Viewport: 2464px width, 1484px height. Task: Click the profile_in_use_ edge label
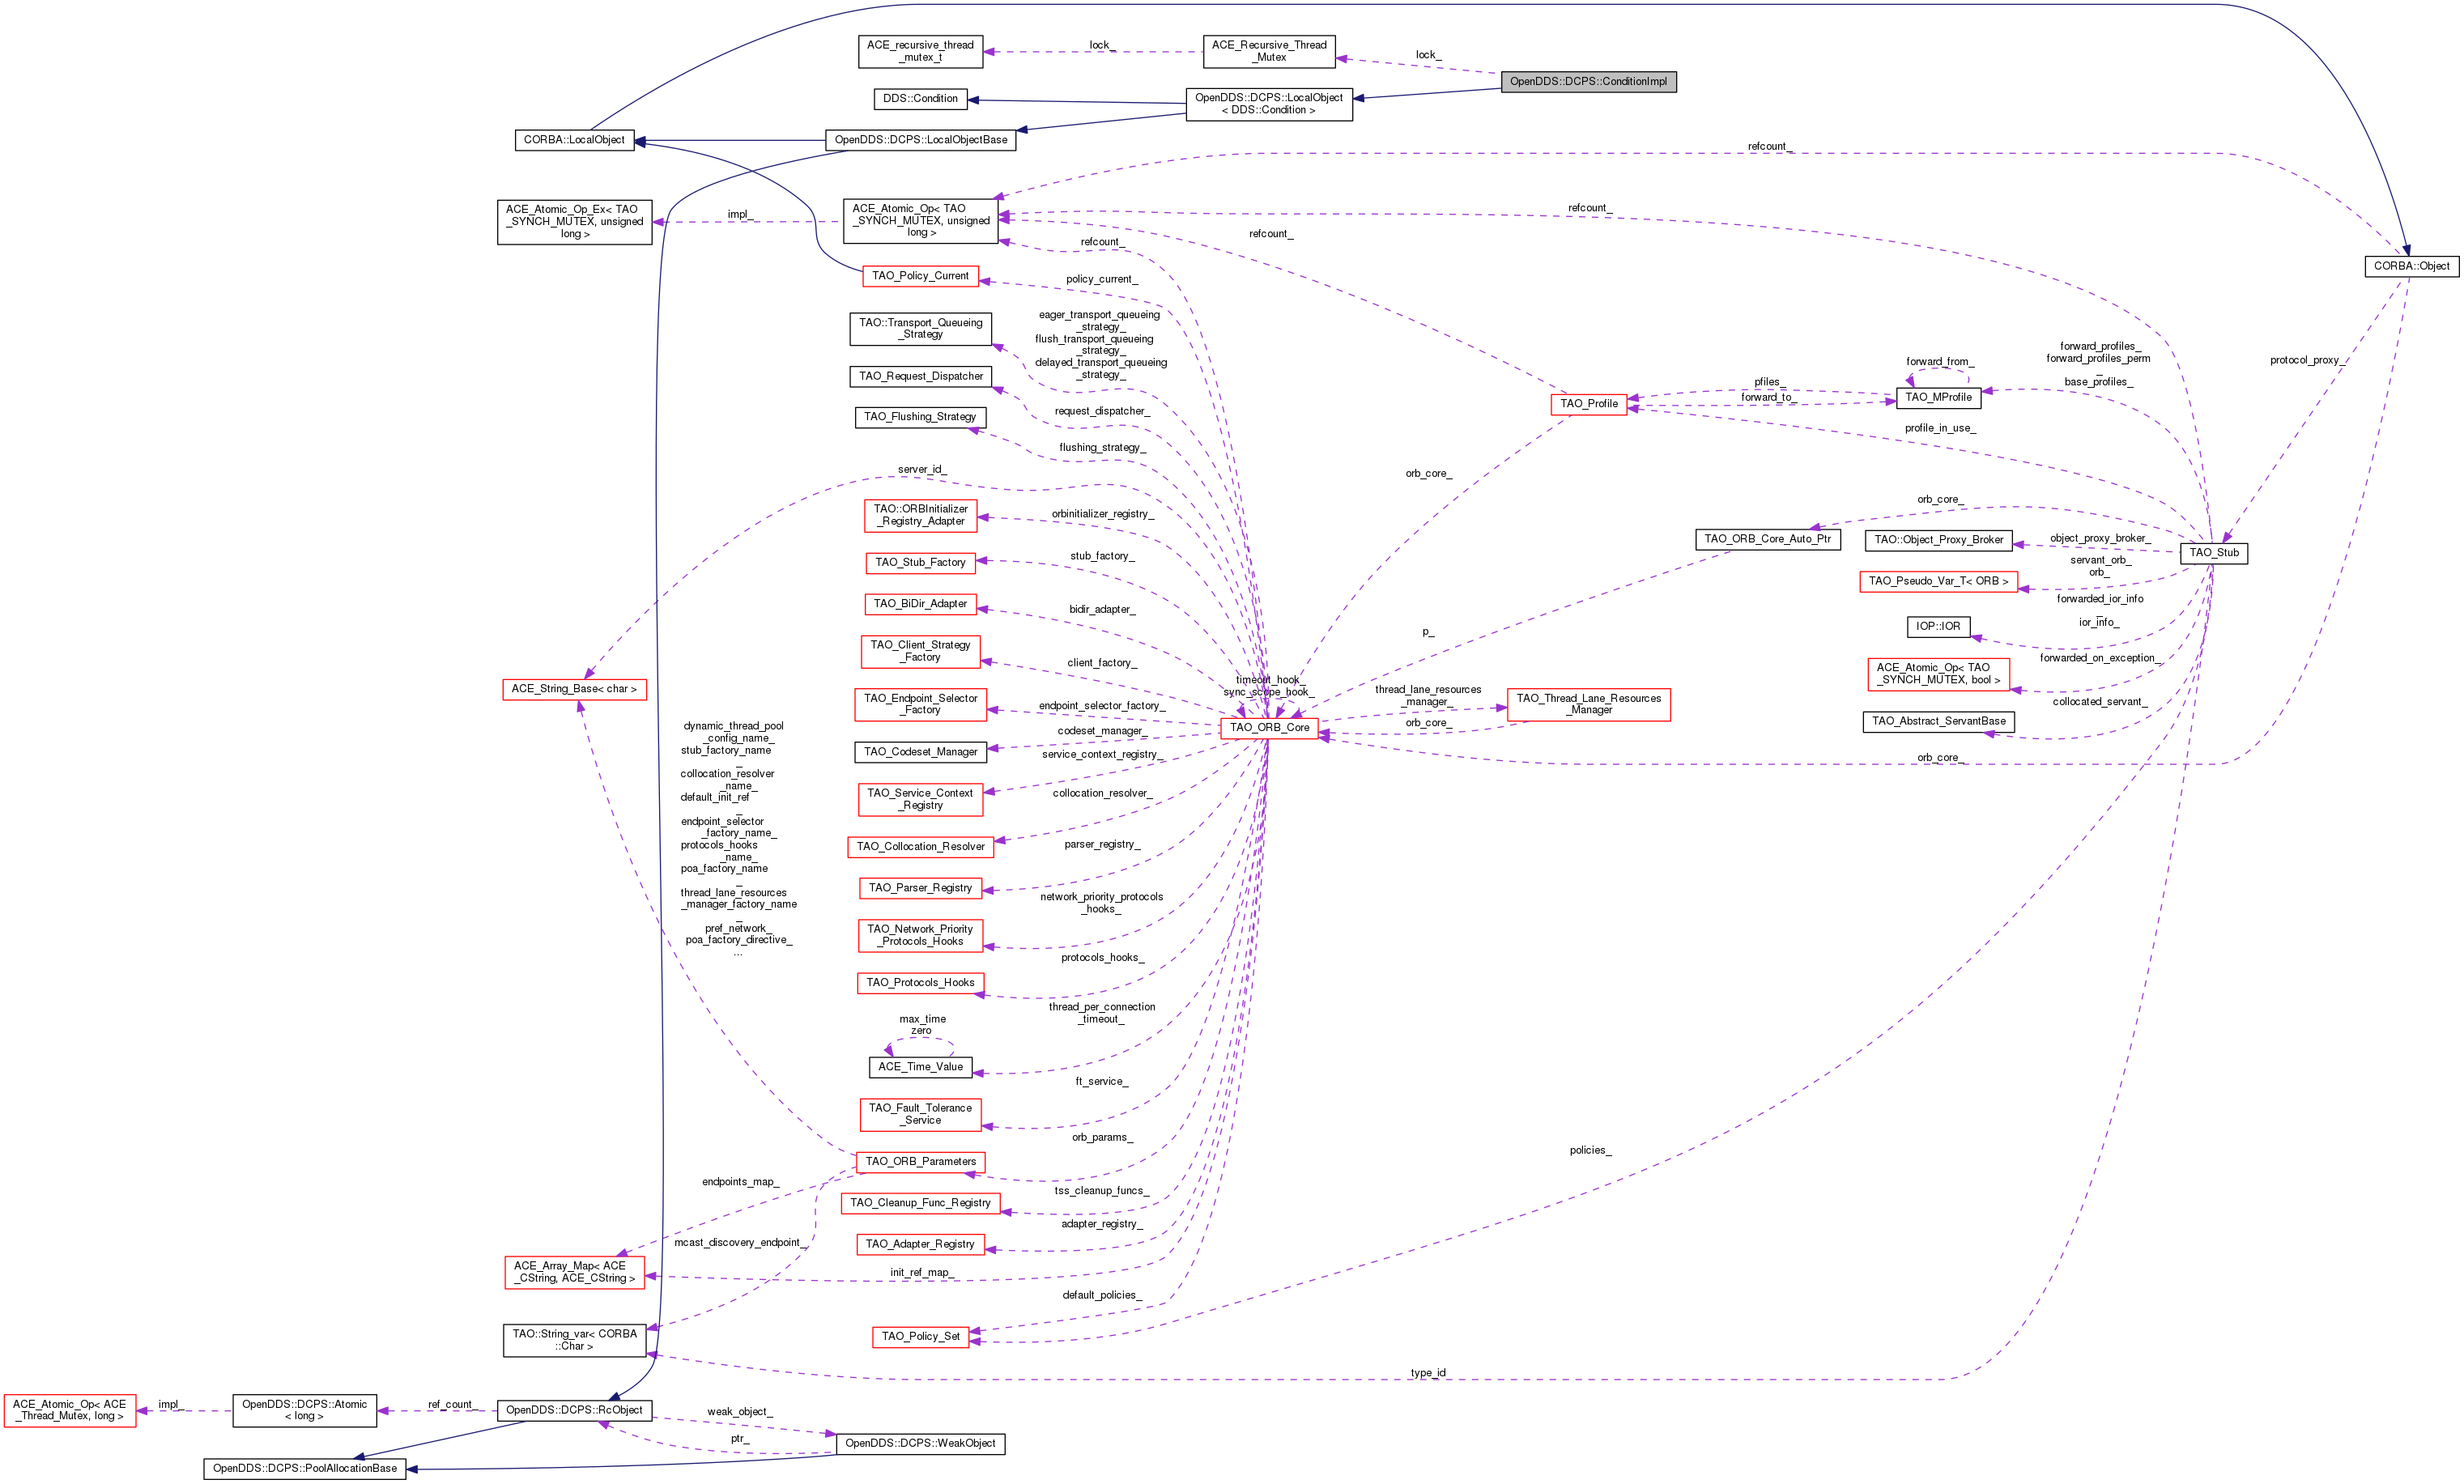pyautogui.click(x=1940, y=428)
